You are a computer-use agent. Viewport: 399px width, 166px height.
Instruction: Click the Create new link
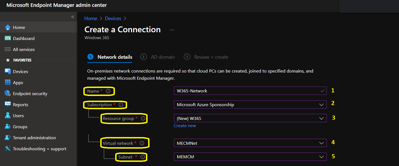click(185, 125)
